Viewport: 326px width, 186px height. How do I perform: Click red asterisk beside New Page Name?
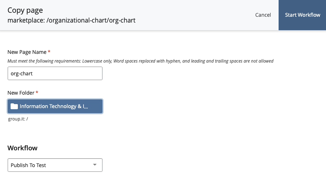tap(49, 51)
